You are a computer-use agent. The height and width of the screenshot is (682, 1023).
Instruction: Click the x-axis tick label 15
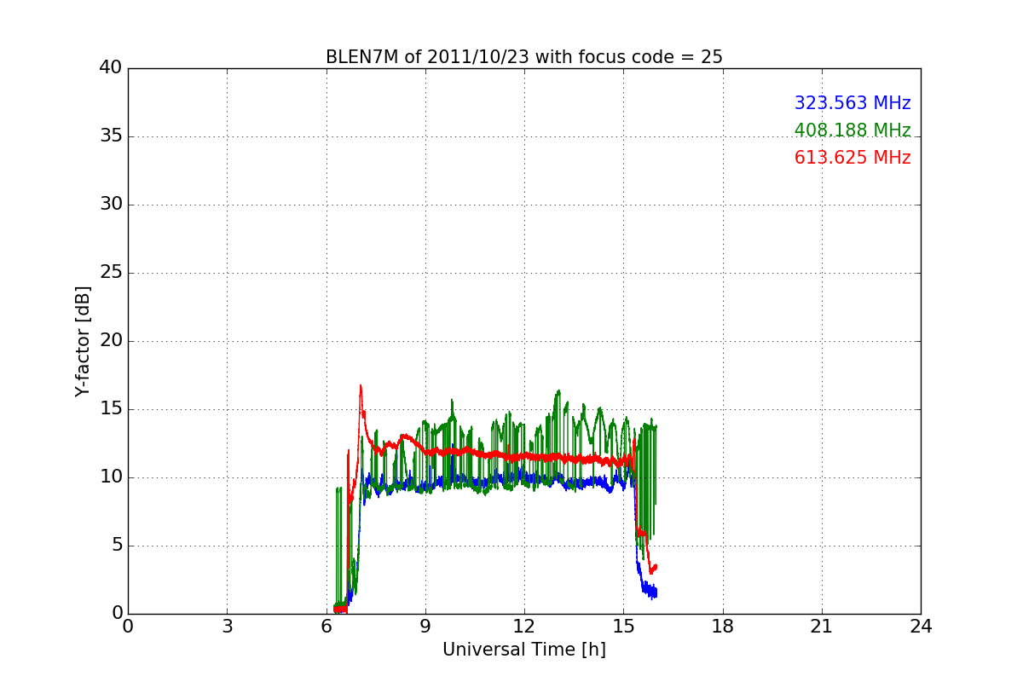623,627
